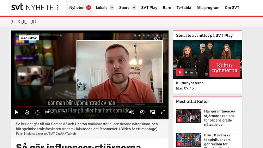Viewport: 263px width, 148px height.
Task: Rewind the video 15 seconds
Action: pos(27,112)
